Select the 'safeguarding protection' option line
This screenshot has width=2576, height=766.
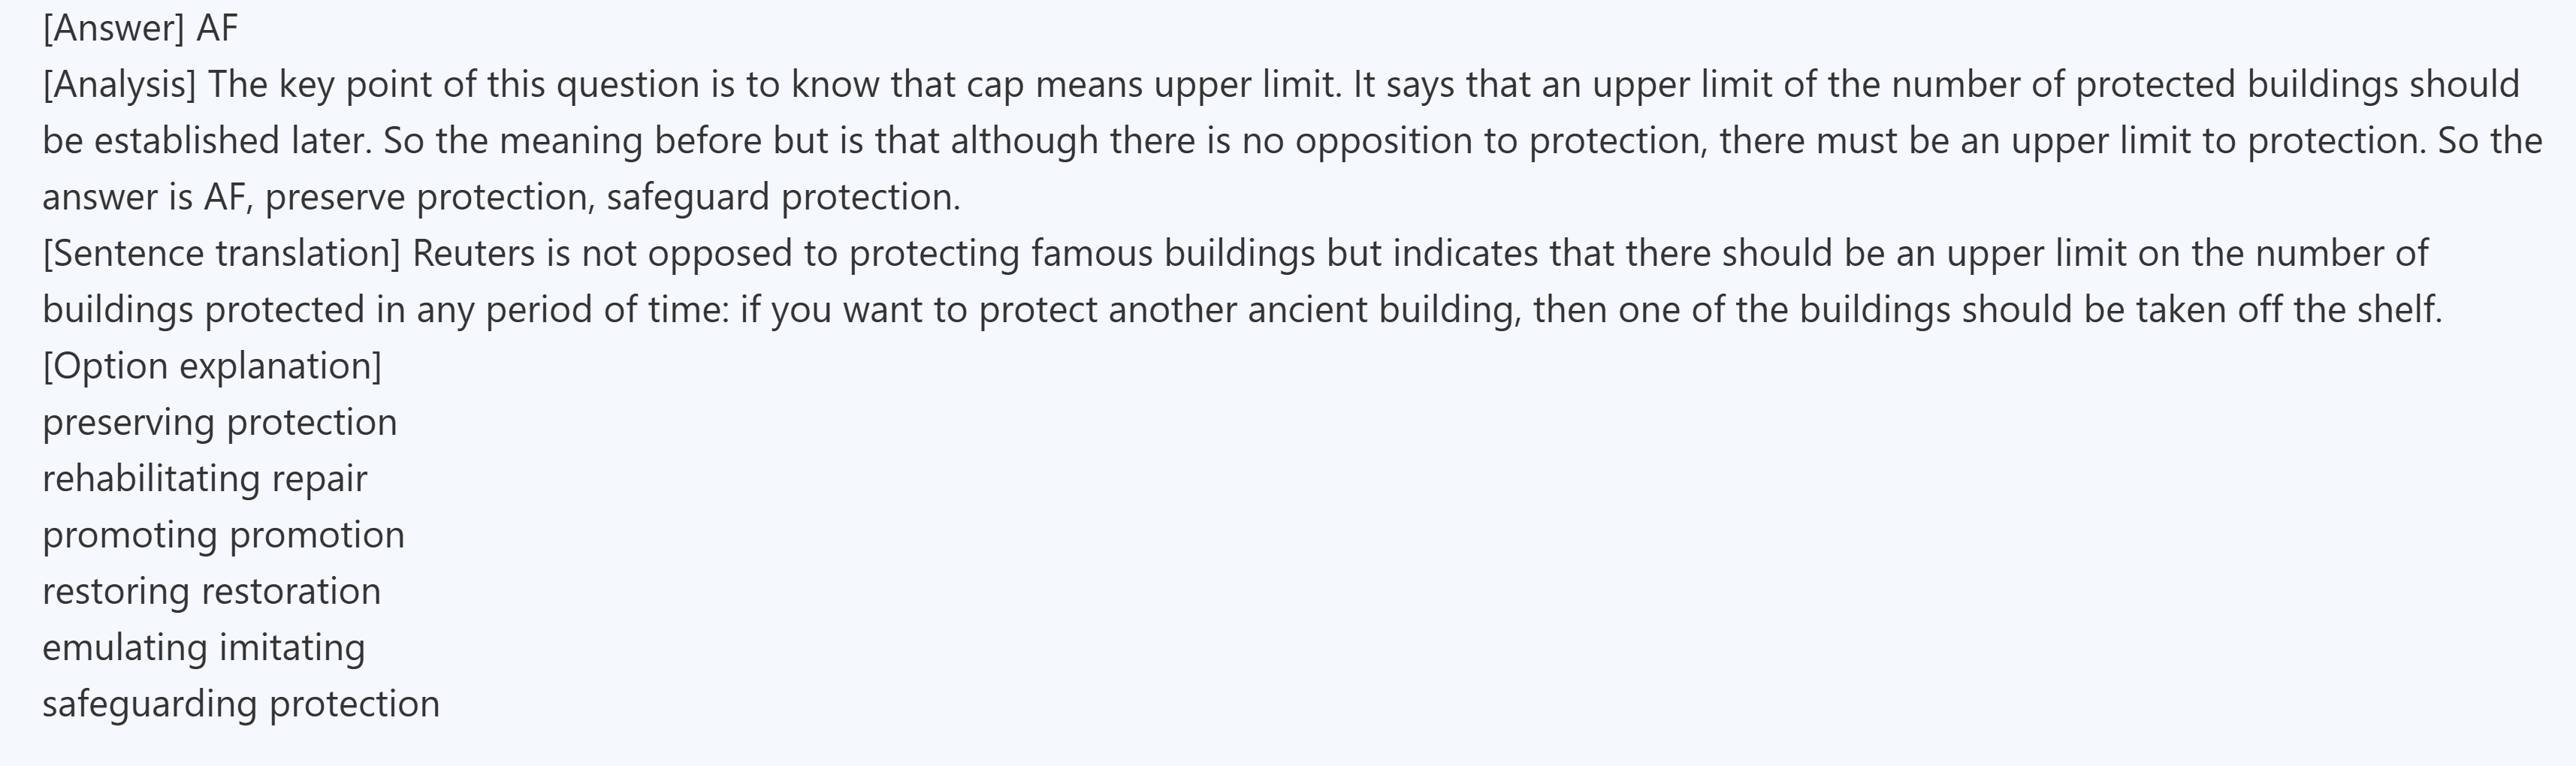241,704
